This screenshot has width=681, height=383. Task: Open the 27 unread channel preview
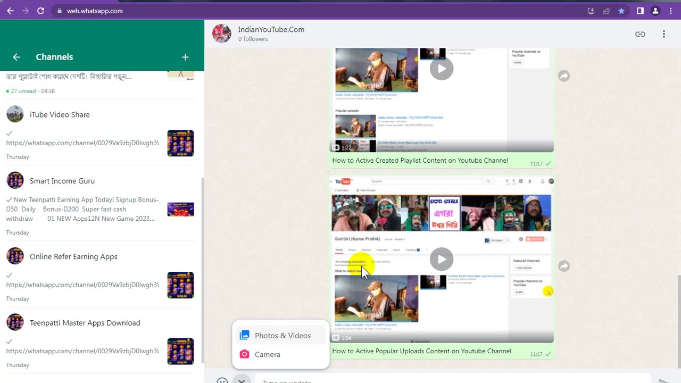click(x=102, y=85)
